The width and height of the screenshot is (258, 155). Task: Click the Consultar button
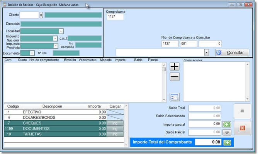pyautogui.click(x=233, y=52)
